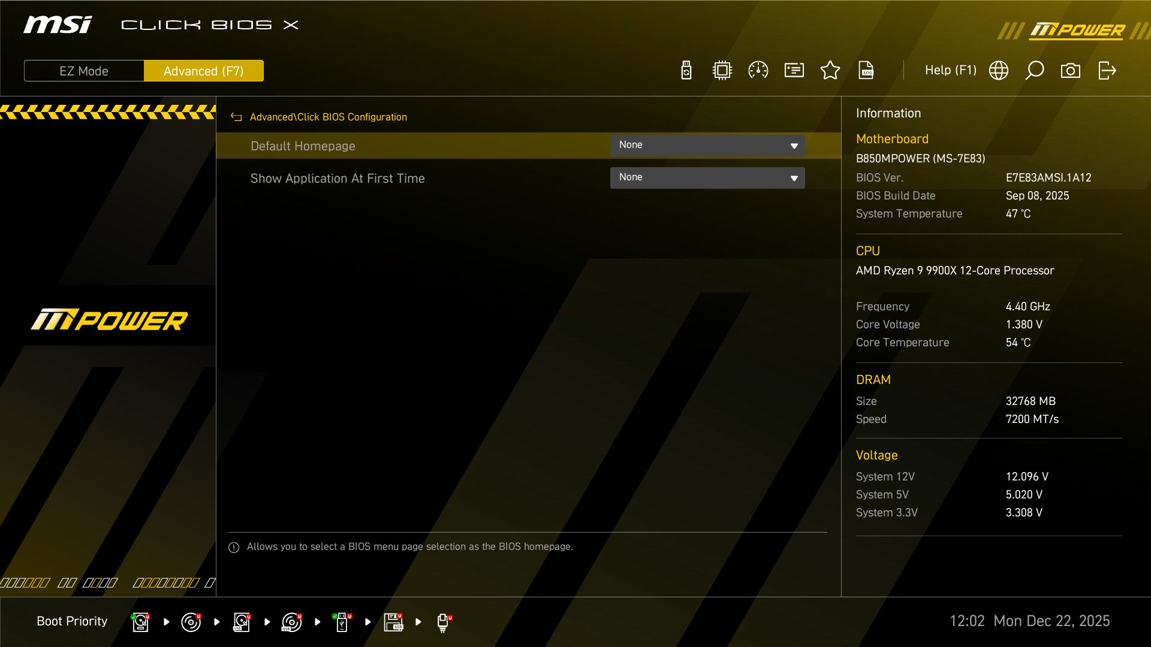The image size is (1151, 647).
Task: Select the hard disk in Boot Priority
Action: click(140, 622)
